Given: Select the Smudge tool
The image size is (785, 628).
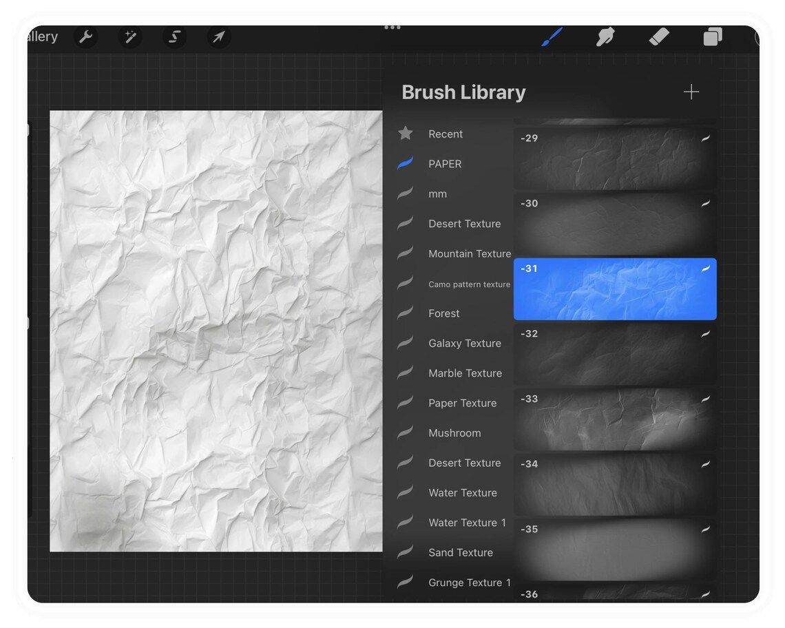Looking at the screenshot, I should (605, 37).
